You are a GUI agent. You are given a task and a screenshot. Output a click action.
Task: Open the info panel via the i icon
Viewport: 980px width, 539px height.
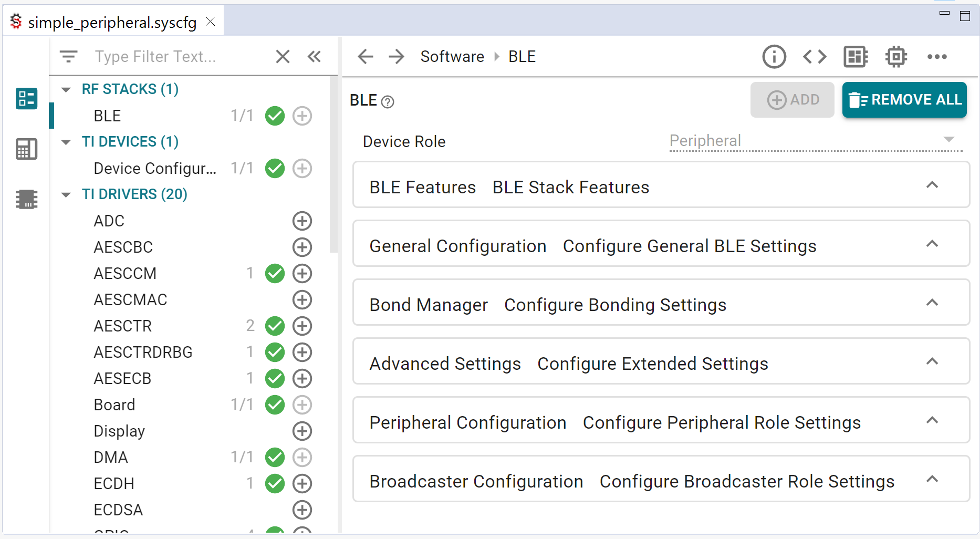[x=774, y=57]
